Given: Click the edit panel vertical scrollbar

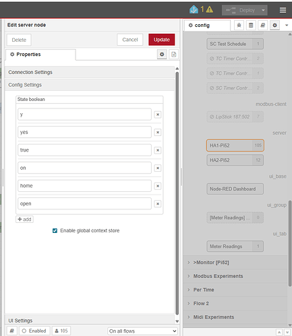Looking at the screenshot, I should (x=177, y=193).
